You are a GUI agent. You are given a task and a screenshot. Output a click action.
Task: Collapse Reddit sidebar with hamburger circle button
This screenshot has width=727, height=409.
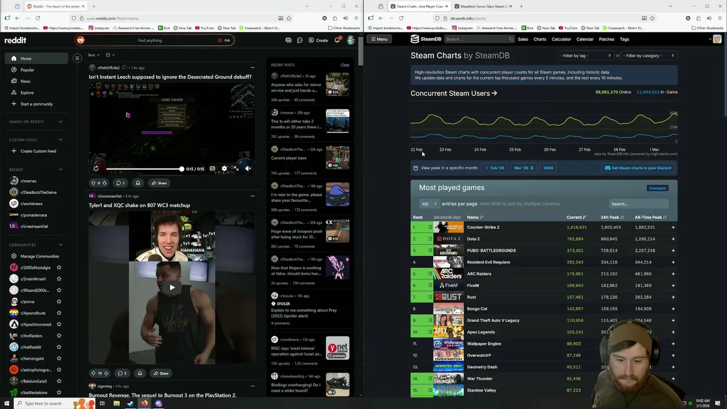click(77, 58)
